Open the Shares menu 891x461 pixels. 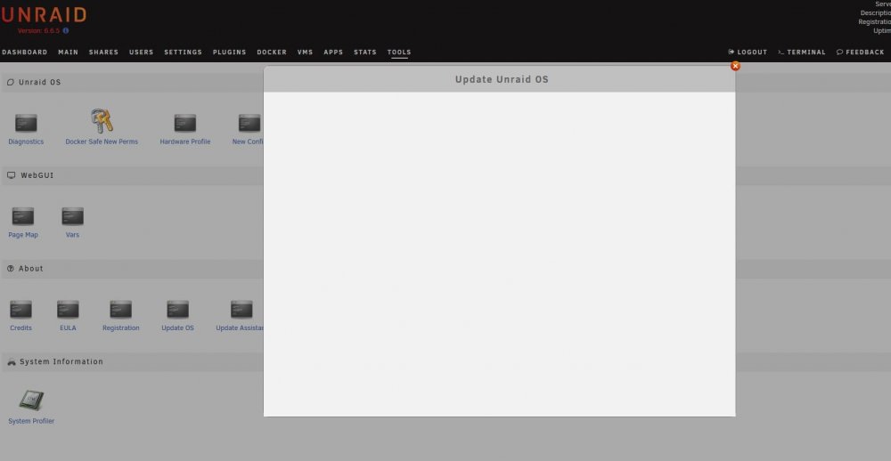point(103,53)
